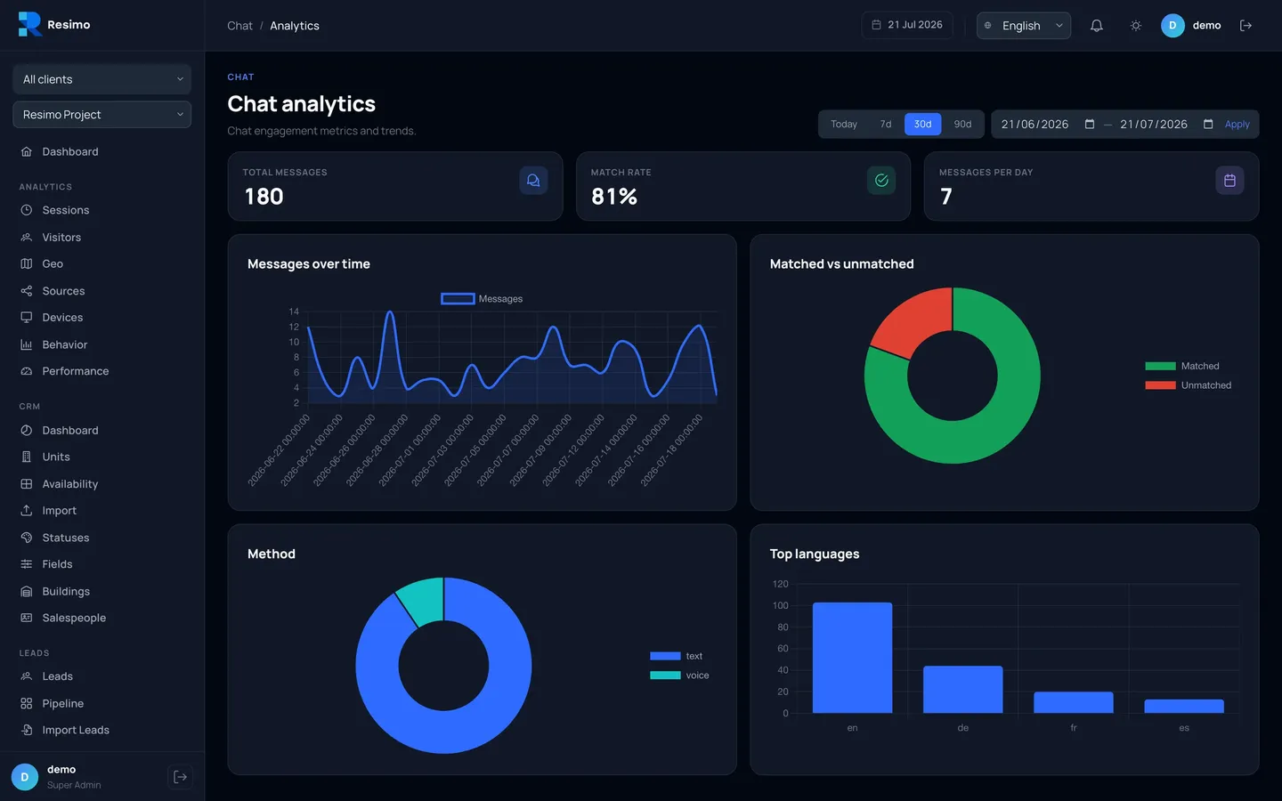Image resolution: width=1282 pixels, height=801 pixels.
Task: Click the Chat breadcrumb link
Action: point(239,26)
